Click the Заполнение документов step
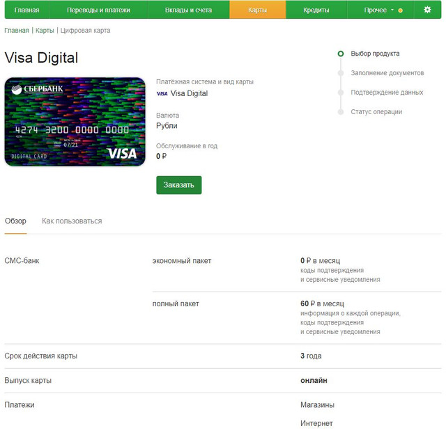 (387, 73)
